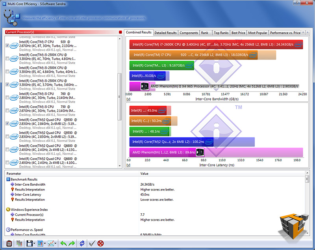Viewport: 315px width, 250px height.
Task: Select the red i7-2600K 24.343GB/s bandwidth bar
Action: click(x=216, y=45)
